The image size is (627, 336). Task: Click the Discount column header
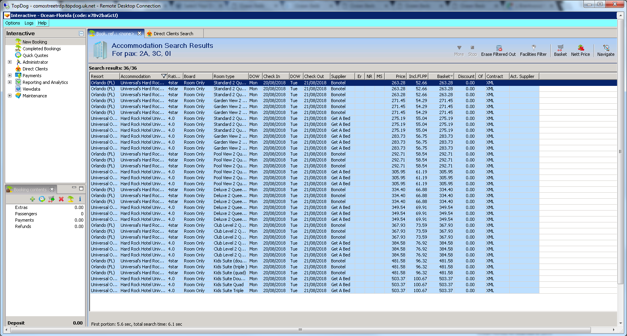click(x=465, y=76)
